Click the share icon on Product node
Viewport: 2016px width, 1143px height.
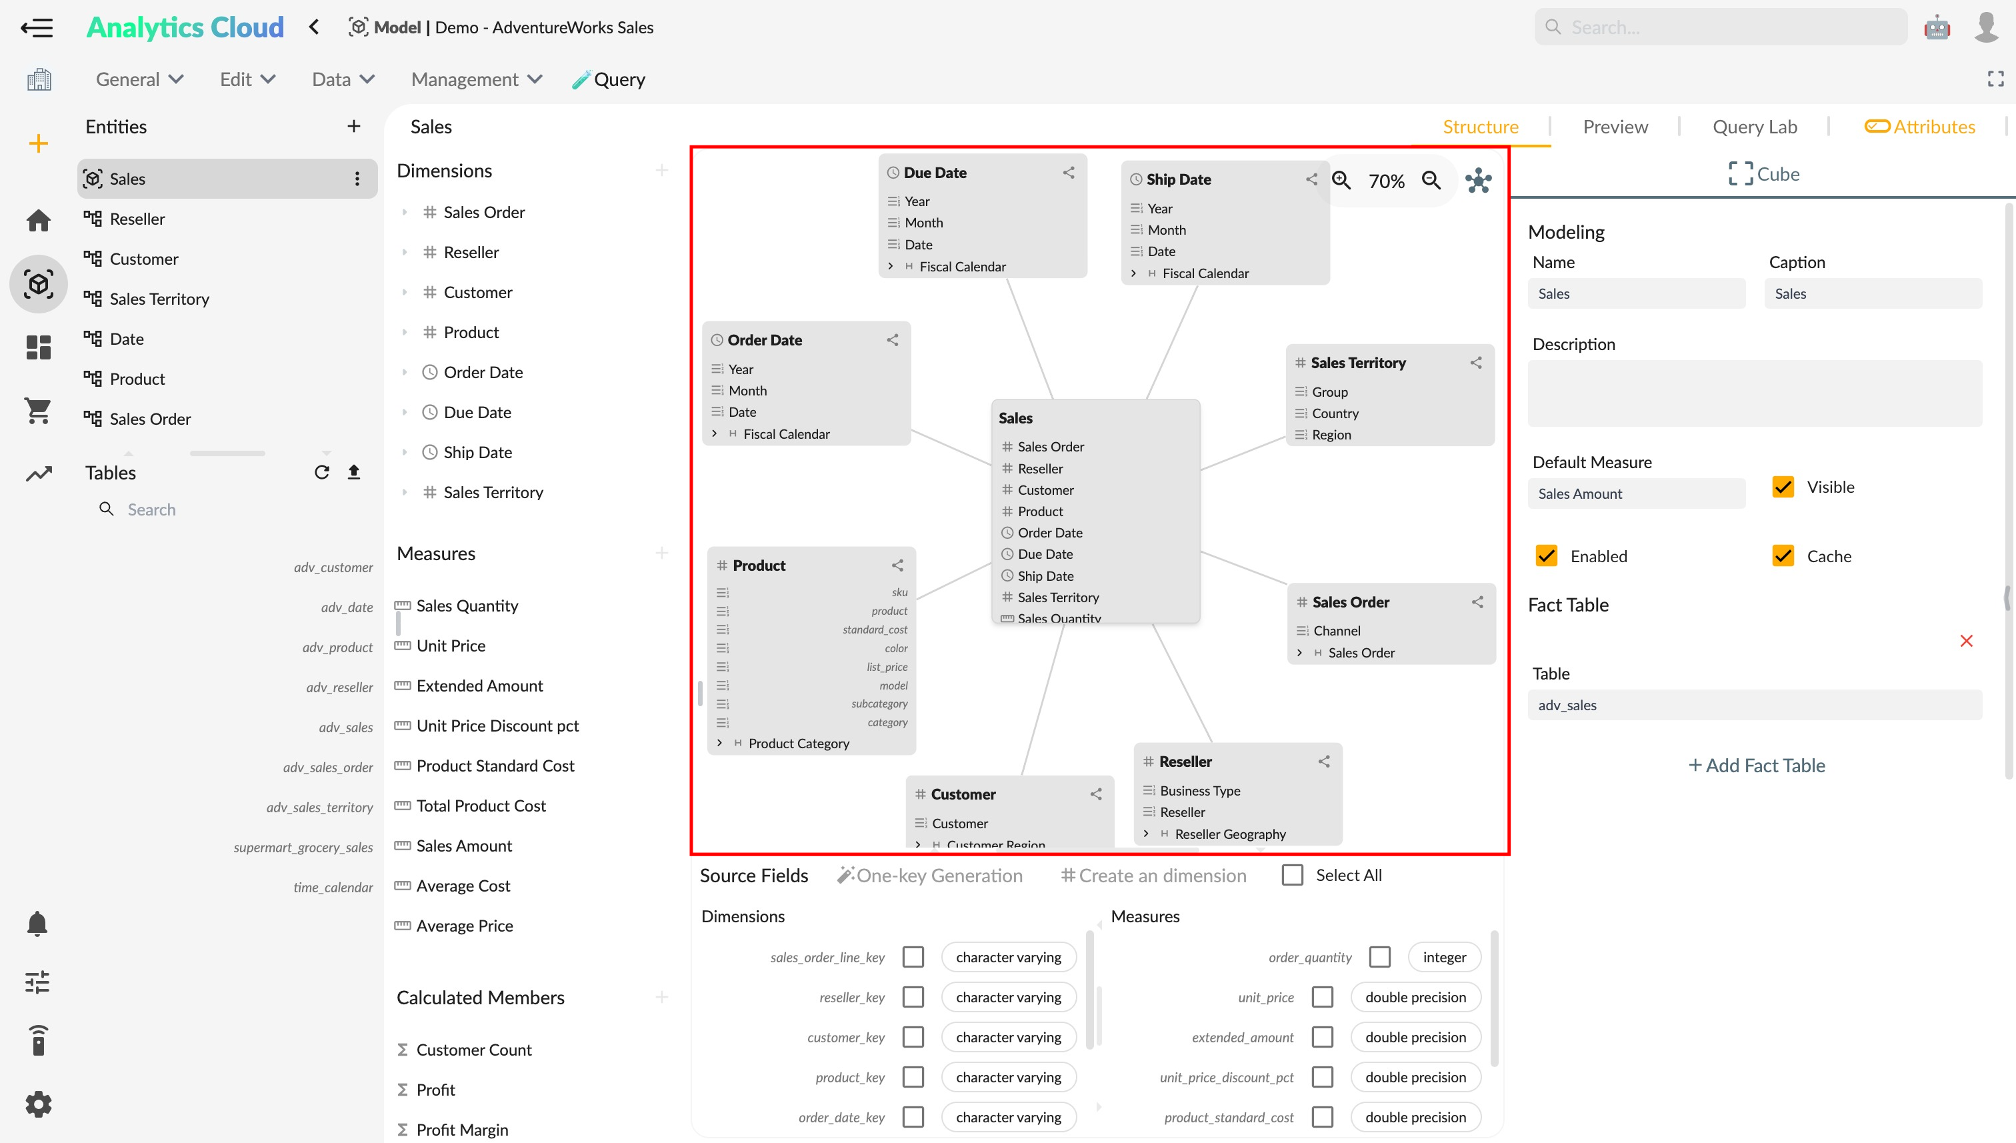(897, 565)
